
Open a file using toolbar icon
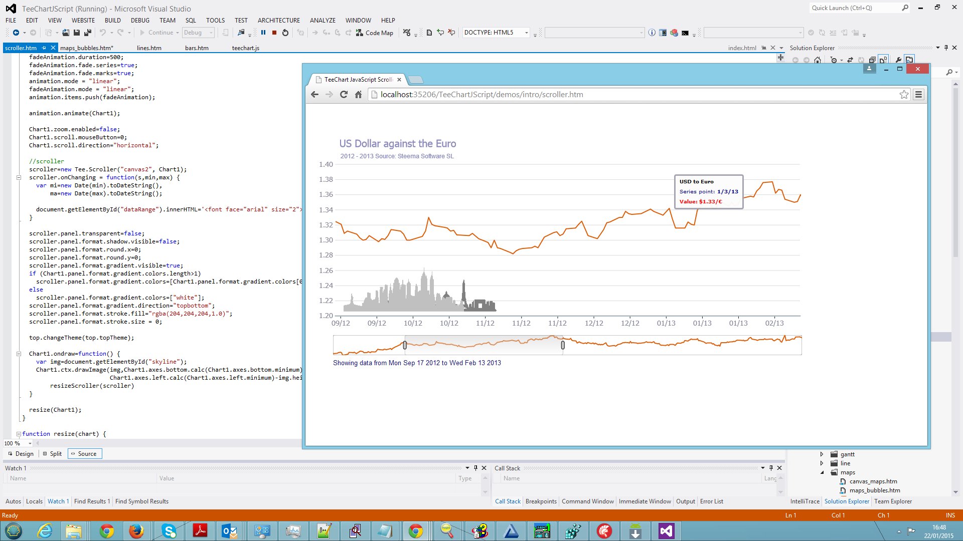66,33
